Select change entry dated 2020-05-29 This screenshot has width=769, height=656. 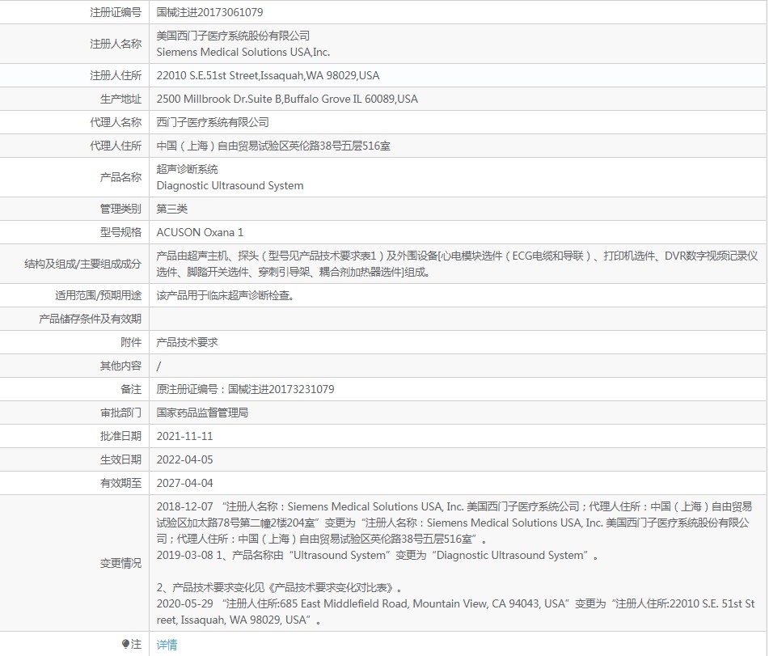pos(455,612)
